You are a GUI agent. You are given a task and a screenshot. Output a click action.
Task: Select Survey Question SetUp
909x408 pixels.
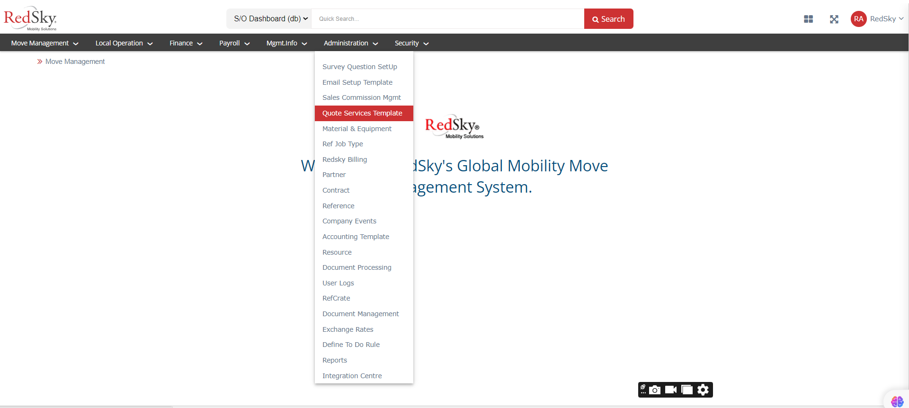tap(364, 67)
